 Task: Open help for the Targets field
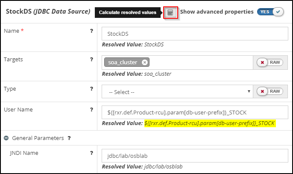click(91, 59)
